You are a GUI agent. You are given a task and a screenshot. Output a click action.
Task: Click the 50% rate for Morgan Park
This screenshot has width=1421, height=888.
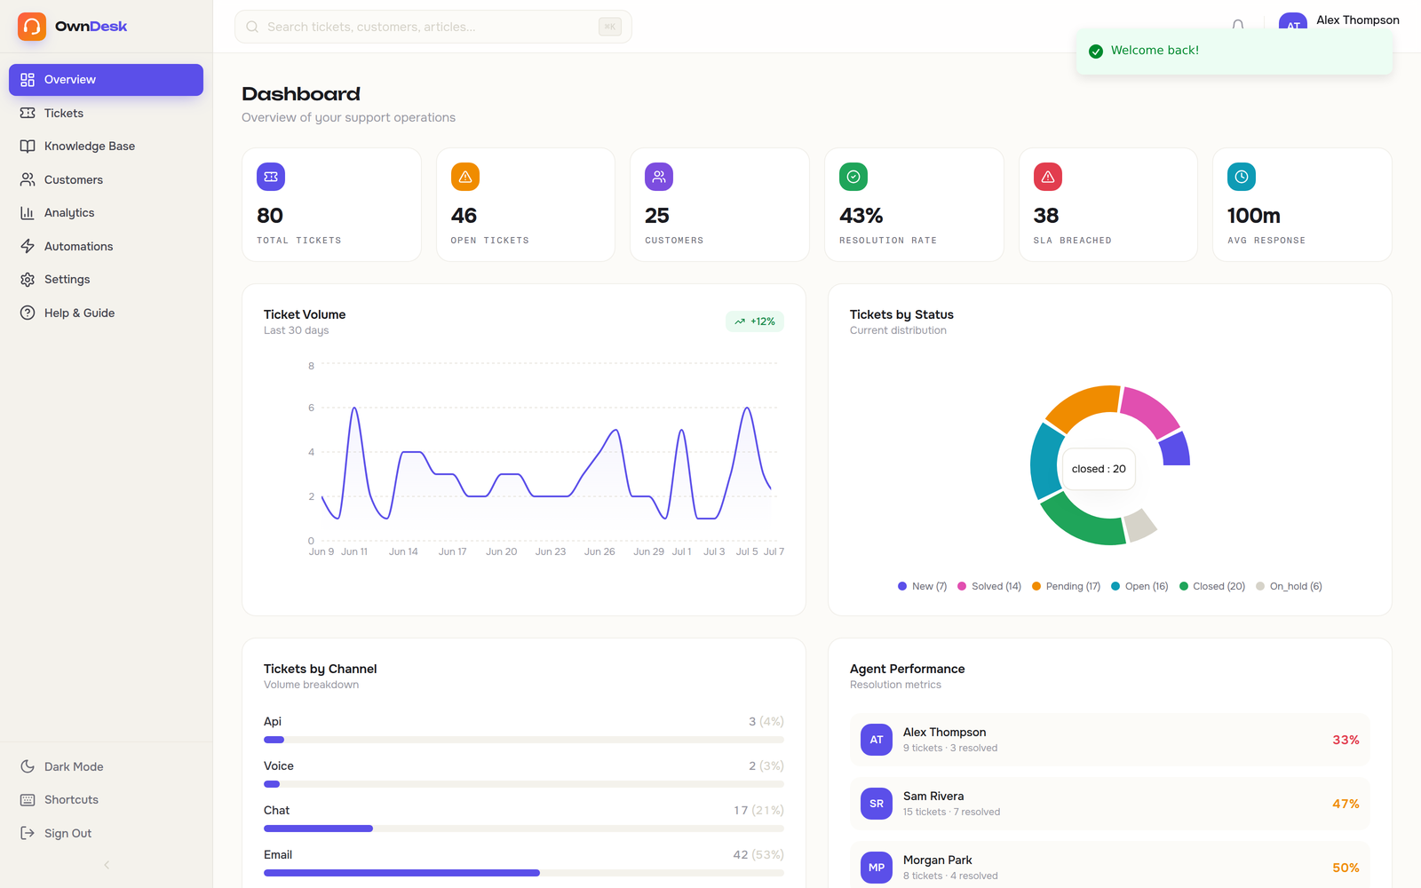1346,868
